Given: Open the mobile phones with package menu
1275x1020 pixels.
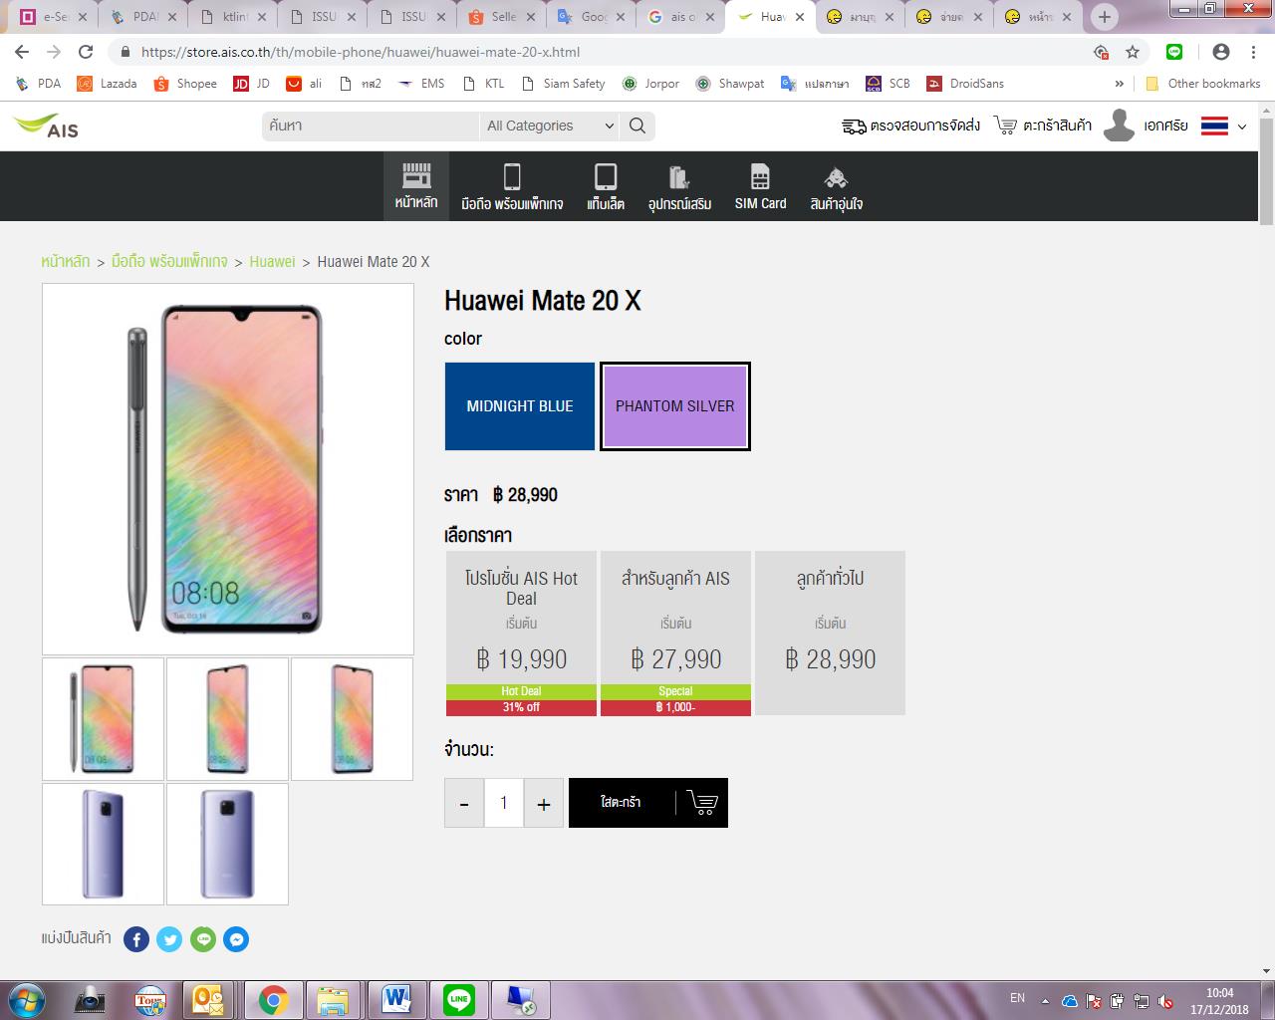Looking at the screenshot, I should pos(512,186).
